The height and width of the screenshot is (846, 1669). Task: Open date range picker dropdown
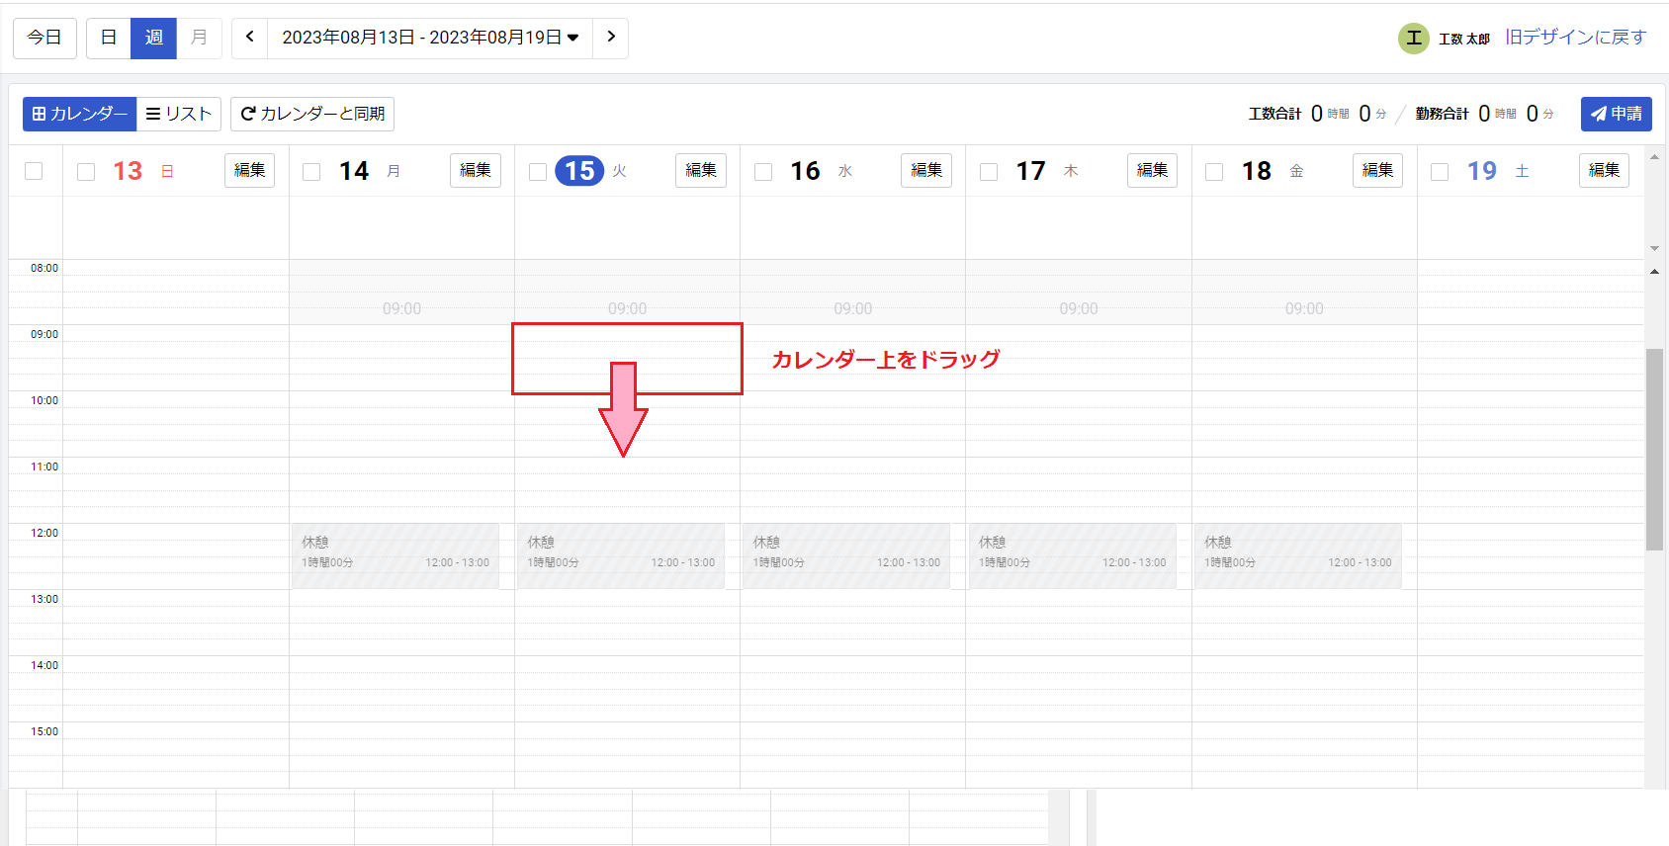click(430, 38)
